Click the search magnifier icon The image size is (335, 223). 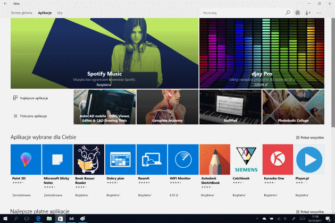coord(288,13)
